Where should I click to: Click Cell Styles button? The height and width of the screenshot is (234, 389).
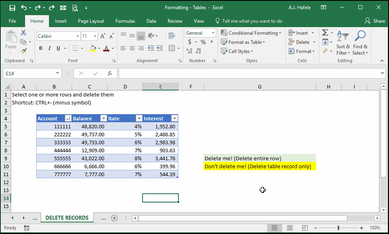[237, 51]
